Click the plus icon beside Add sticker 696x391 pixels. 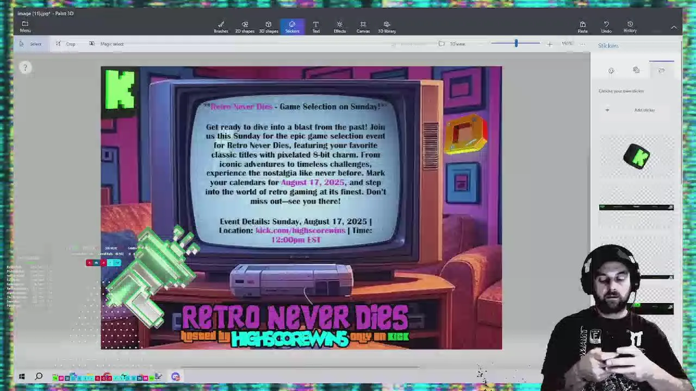pyautogui.click(x=607, y=110)
